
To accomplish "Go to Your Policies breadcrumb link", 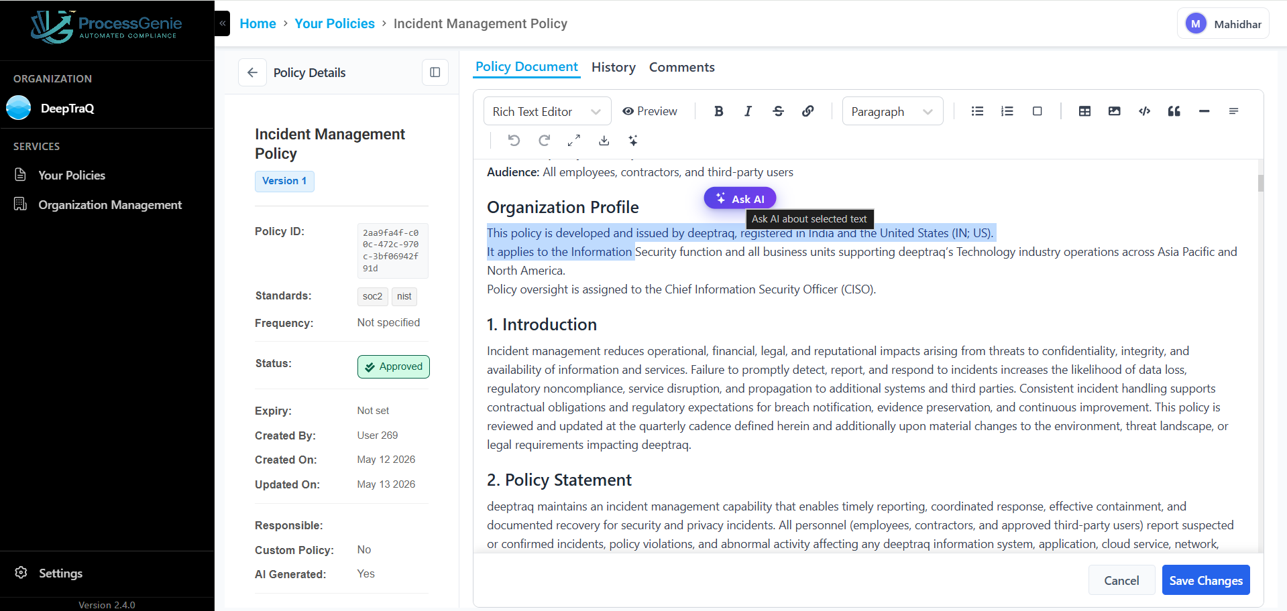I will click(335, 23).
